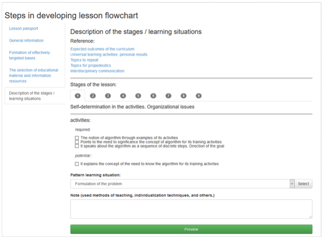This screenshot has height=239, width=324.
Task: Open lesson stage number 9
Action: (199, 96)
